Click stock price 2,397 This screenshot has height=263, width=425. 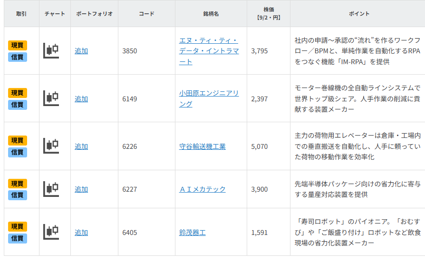260,99
